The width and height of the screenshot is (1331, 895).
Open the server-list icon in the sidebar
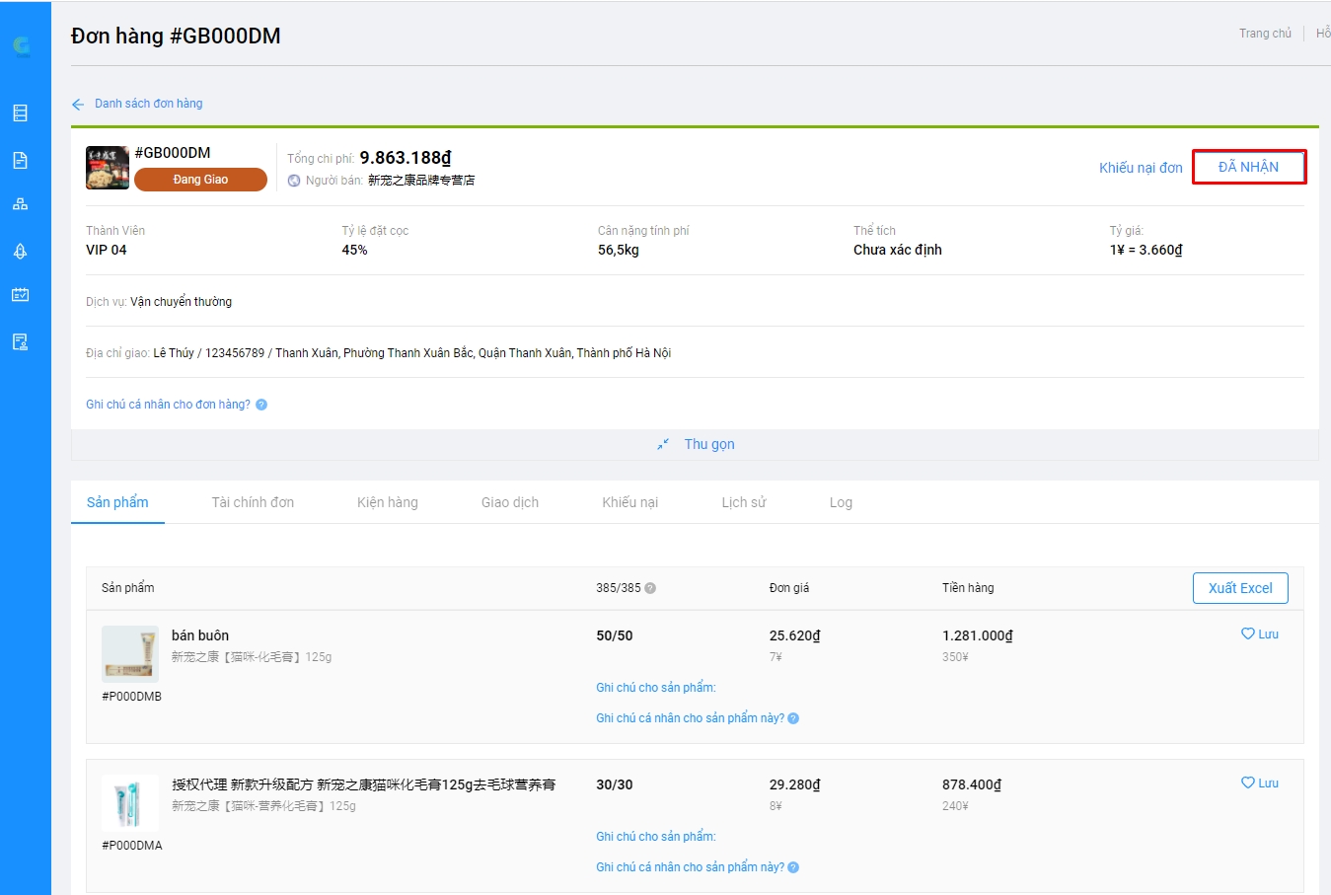(x=20, y=112)
